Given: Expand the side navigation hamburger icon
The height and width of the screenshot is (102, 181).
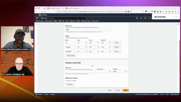Looking at the screenshot, I should coord(36,24).
